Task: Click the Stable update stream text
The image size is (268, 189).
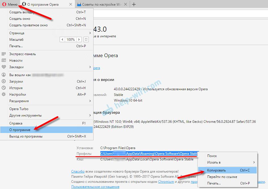Action: click(x=118, y=95)
